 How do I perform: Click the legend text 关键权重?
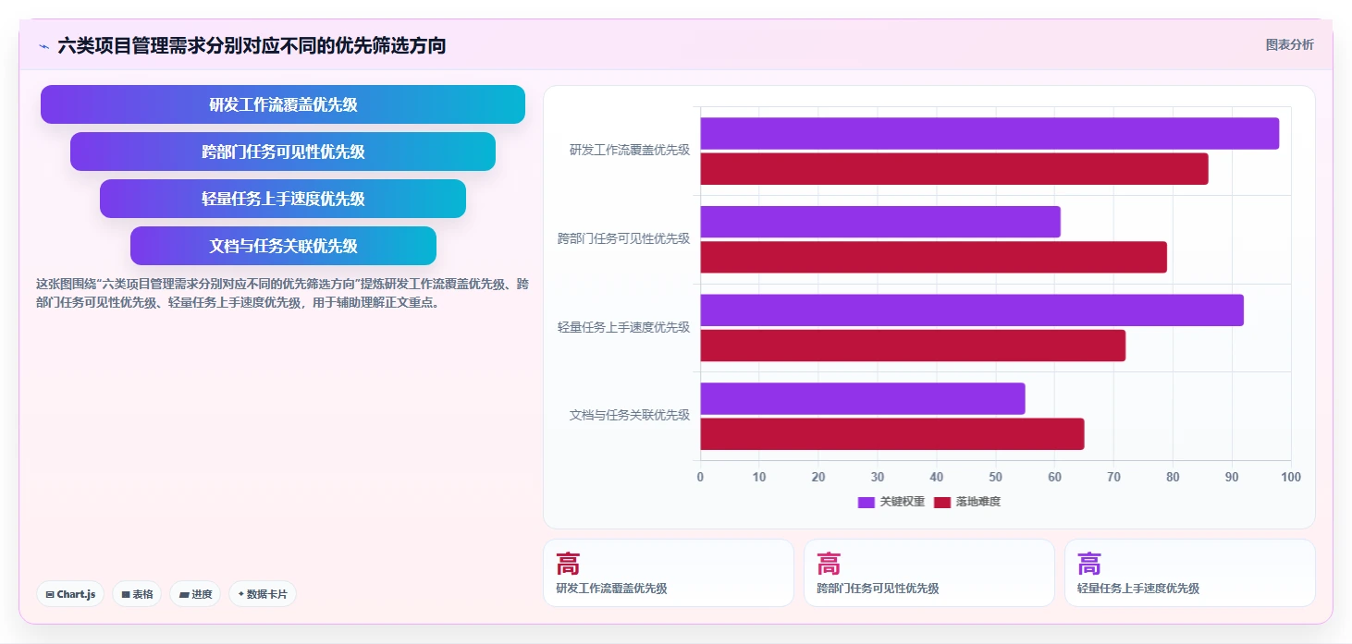click(903, 502)
